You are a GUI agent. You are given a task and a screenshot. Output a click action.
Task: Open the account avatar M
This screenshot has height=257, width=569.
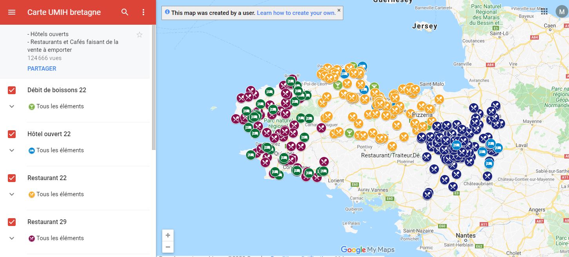coord(561,12)
